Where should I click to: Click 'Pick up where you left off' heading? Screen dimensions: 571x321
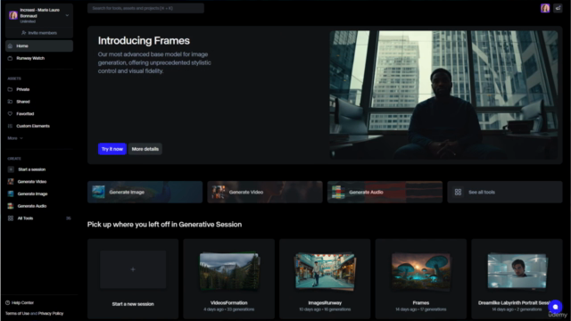[x=164, y=225]
